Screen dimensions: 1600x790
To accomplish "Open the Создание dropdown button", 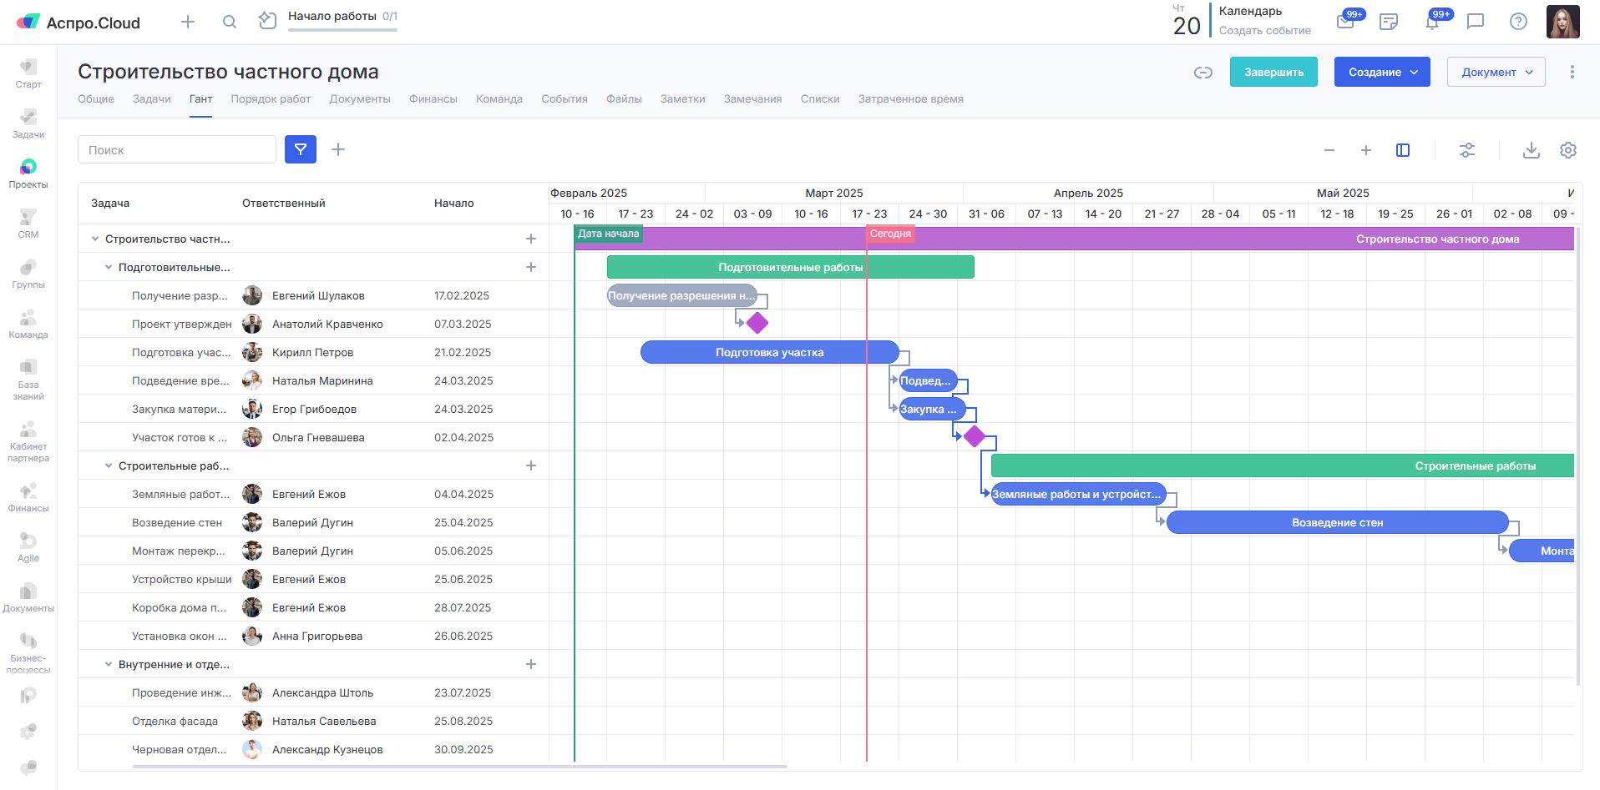I will pyautogui.click(x=1382, y=73).
